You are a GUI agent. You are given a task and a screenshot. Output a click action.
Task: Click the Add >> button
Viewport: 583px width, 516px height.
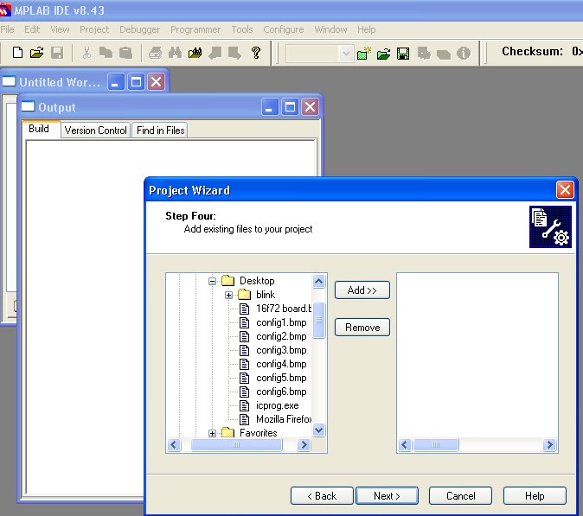pyautogui.click(x=362, y=290)
